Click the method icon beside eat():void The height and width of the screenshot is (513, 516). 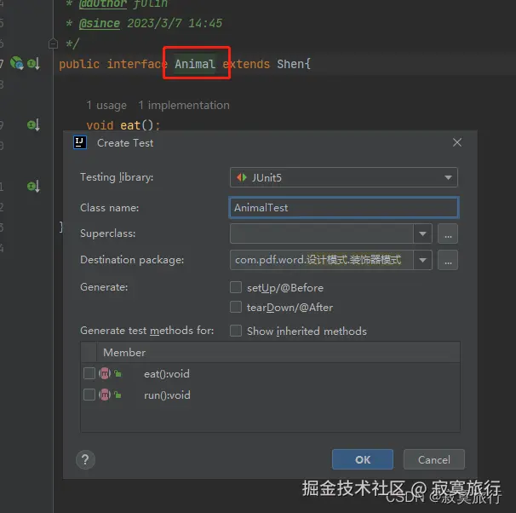pos(105,373)
